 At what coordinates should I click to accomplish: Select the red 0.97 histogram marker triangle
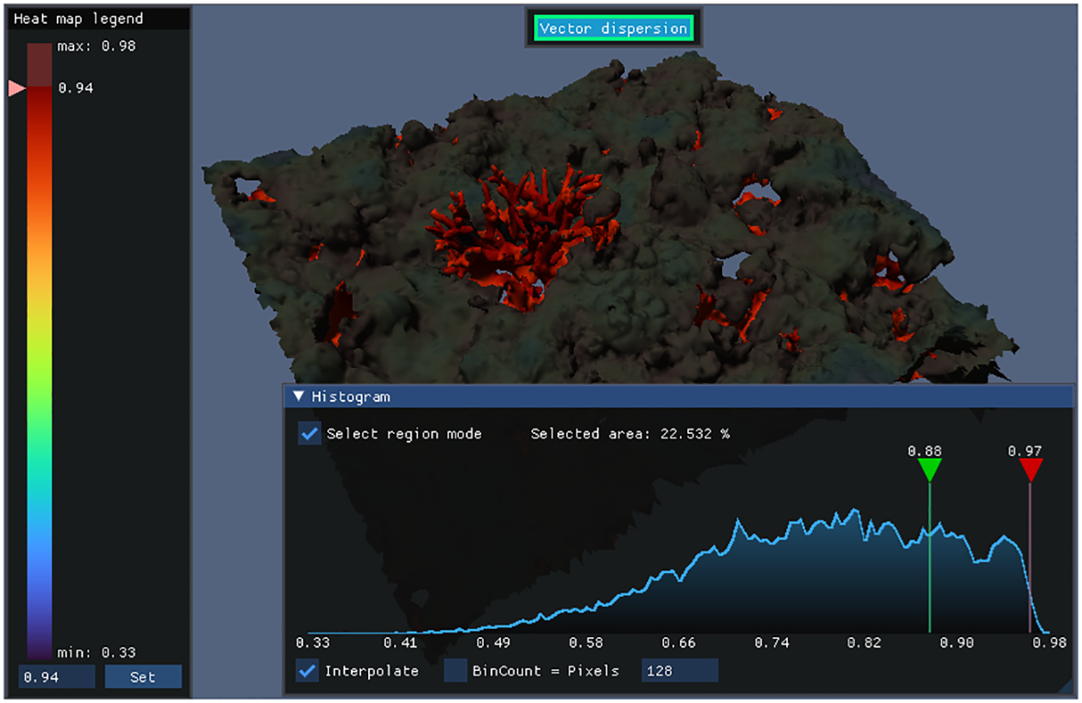pos(1031,470)
